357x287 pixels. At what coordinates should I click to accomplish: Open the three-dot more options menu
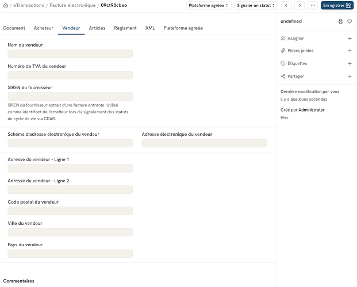point(313,6)
